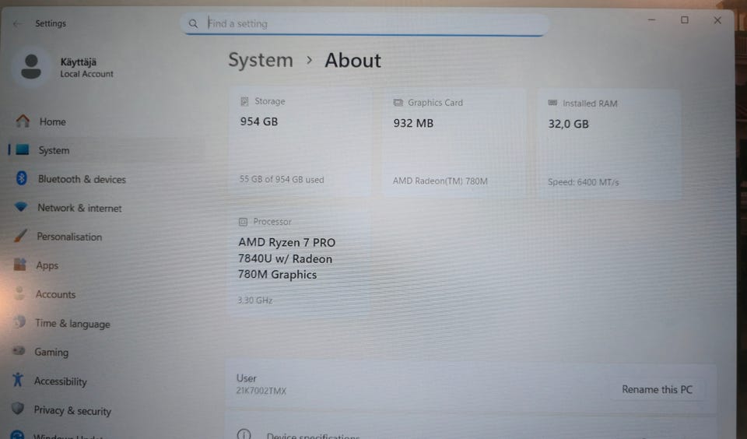
Task: Maximize the Settings window
Action: (685, 19)
